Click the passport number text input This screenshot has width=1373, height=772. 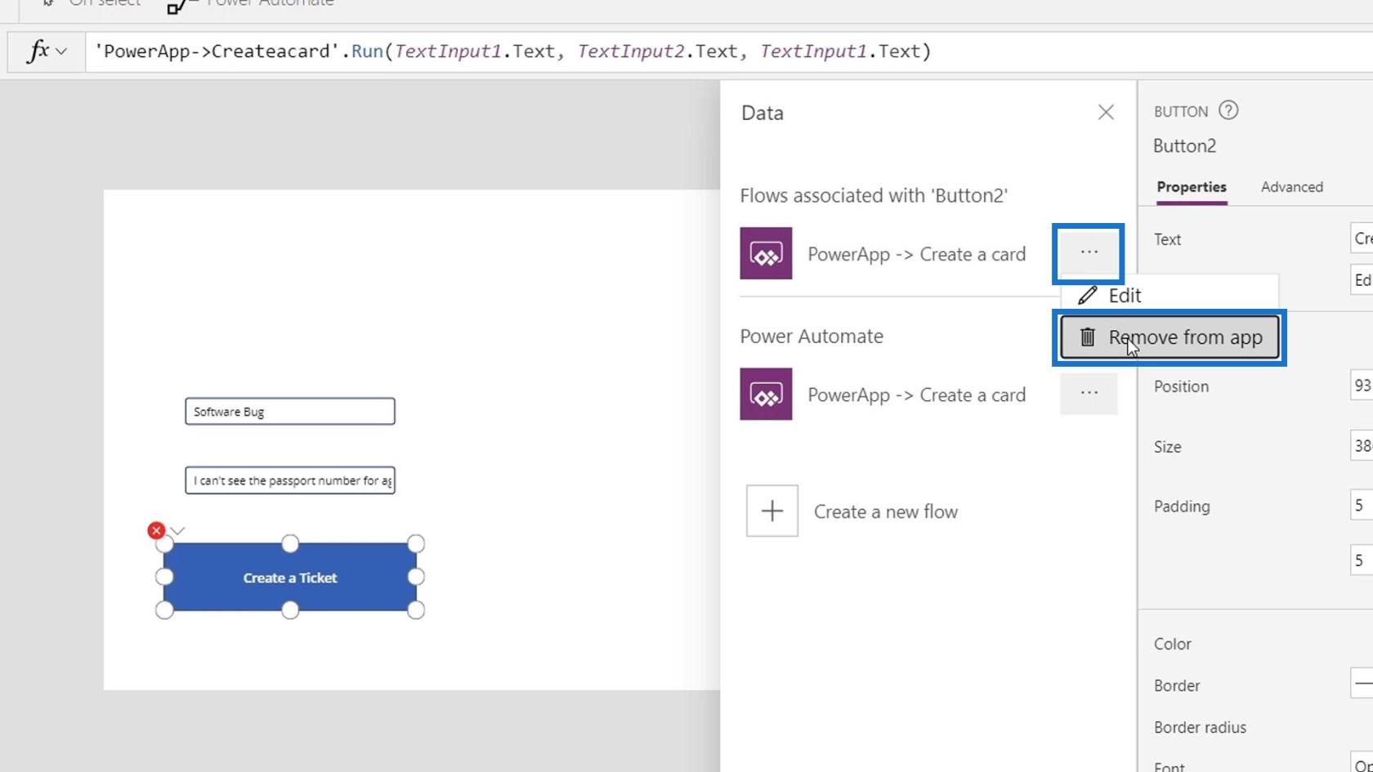(290, 480)
